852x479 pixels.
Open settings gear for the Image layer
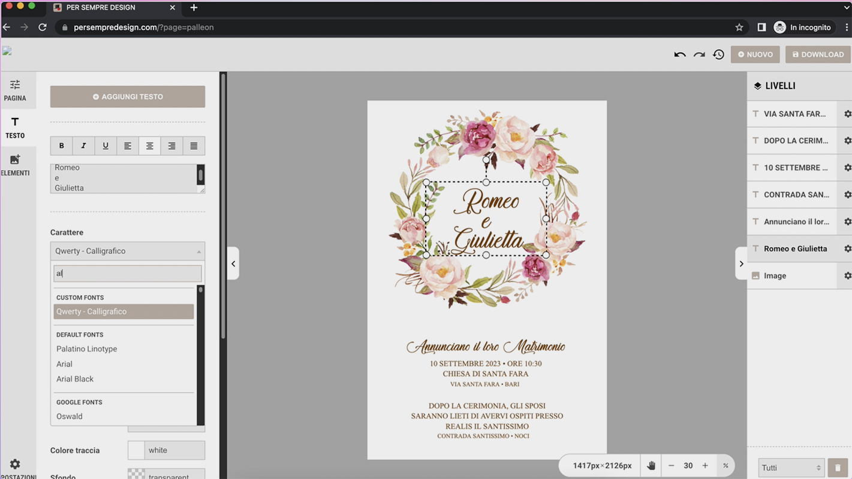pyautogui.click(x=847, y=275)
